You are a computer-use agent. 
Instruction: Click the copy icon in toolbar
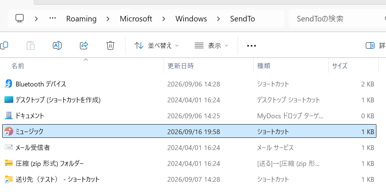(4, 45)
